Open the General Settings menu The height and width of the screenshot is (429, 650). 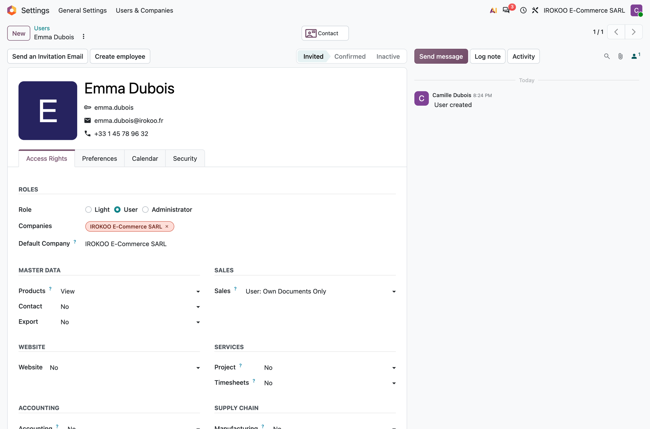pyautogui.click(x=82, y=10)
